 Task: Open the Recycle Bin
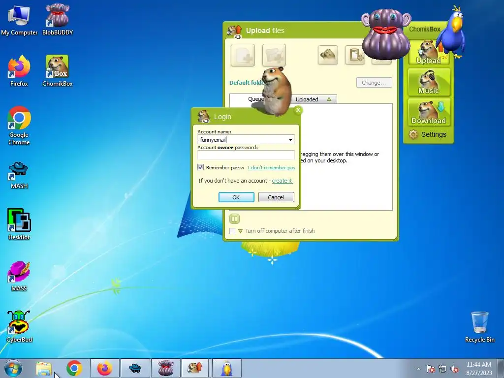[479, 327]
